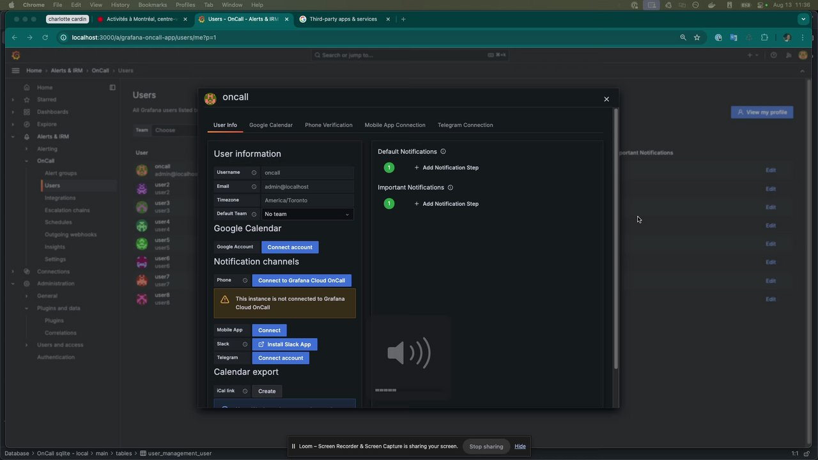Open Chrome tab search dropdown
Viewport: 818px width, 460px height.
click(x=803, y=19)
